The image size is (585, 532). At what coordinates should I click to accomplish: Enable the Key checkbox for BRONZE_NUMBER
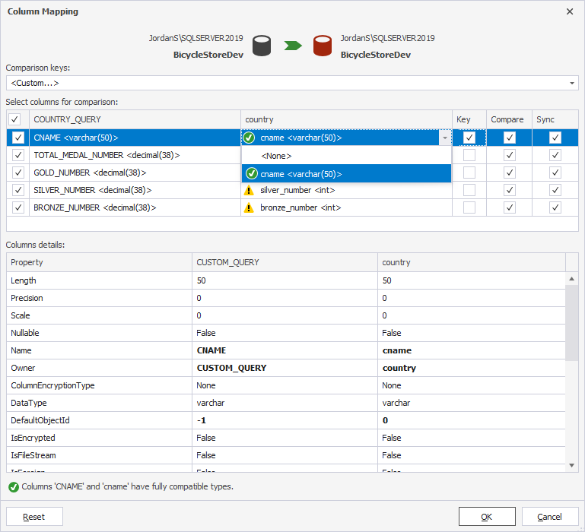coord(469,207)
